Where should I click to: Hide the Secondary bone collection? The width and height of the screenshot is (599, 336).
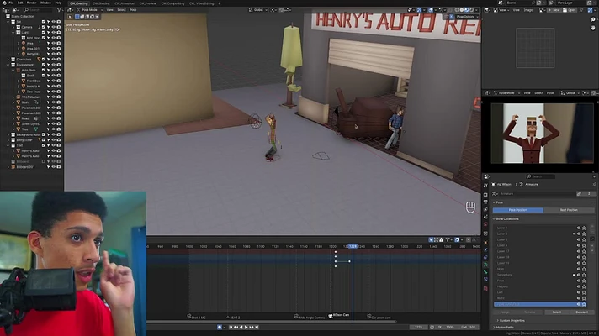[x=578, y=275]
